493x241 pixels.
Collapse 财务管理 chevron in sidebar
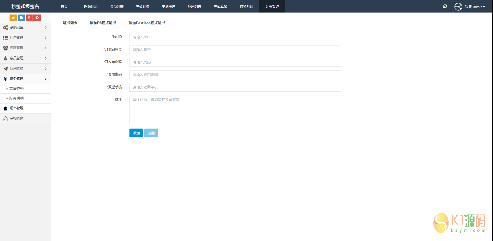(x=46, y=79)
